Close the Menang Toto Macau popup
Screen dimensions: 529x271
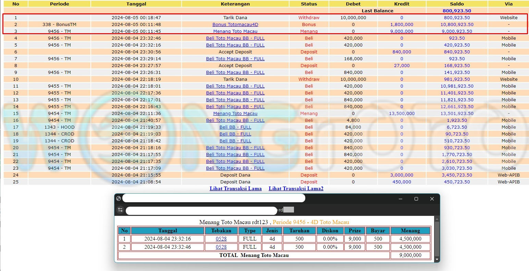coord(432,199)
